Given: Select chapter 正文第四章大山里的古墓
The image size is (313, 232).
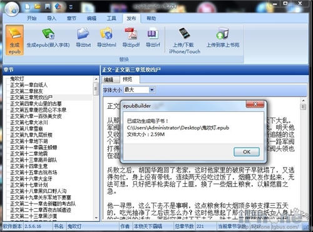Looking at the screenshot, I should coord(36,104).
